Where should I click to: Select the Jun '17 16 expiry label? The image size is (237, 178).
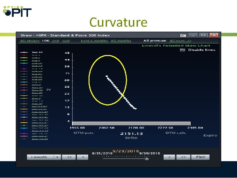pyautogui.click(x=40, y=120)
